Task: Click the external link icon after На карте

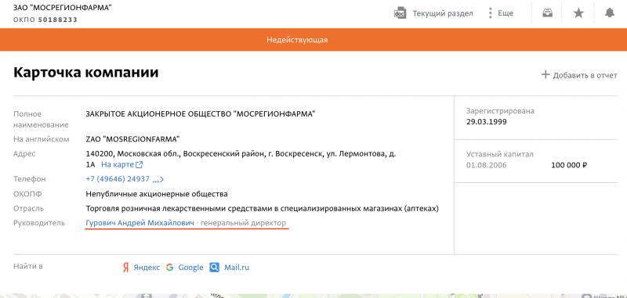Action: [x=140, y=164]
